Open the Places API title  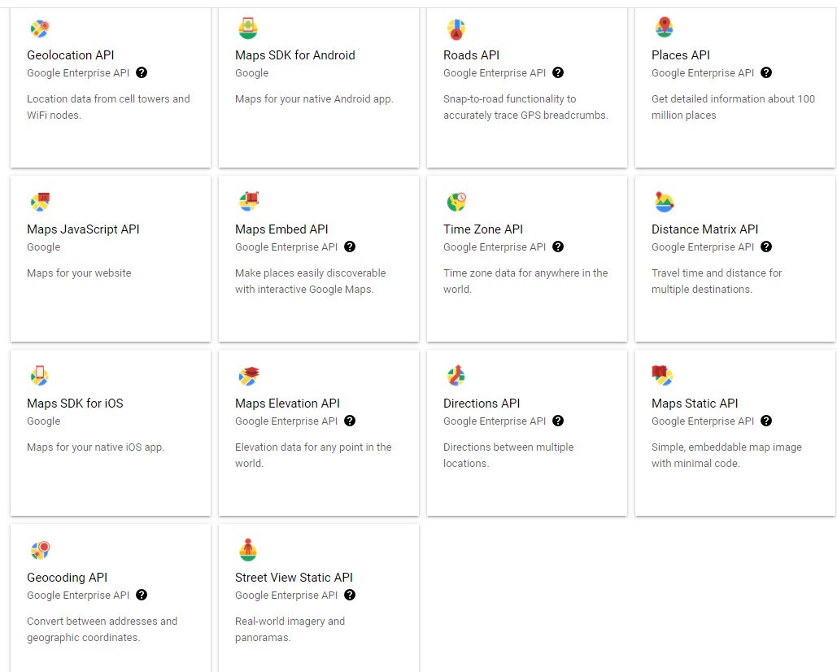[681, 55]
